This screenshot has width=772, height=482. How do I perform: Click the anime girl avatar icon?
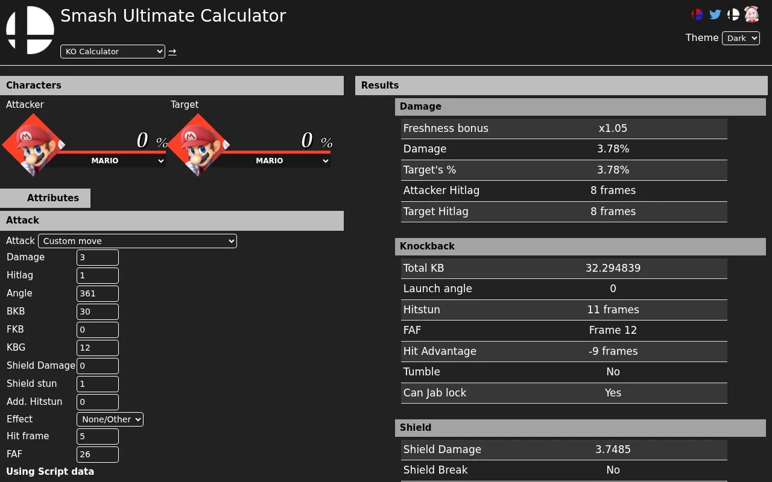click(x=751, y=14)
